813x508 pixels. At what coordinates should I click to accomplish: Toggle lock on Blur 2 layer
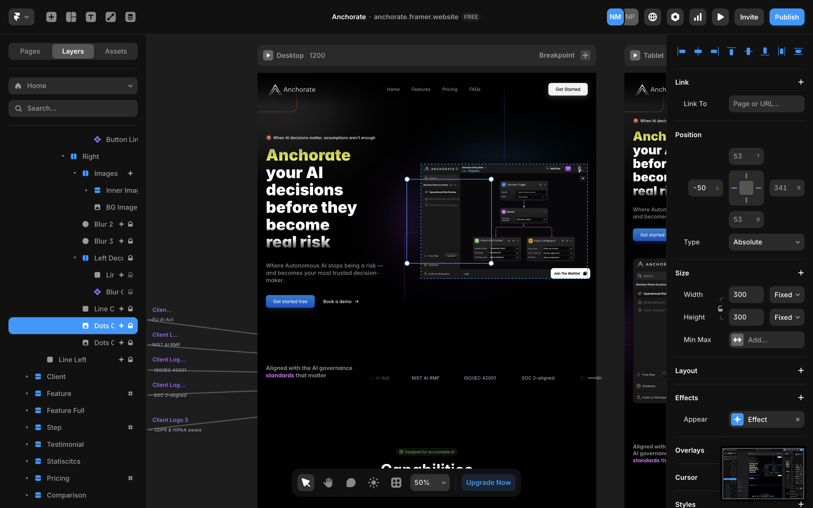(x=130, y=224)
